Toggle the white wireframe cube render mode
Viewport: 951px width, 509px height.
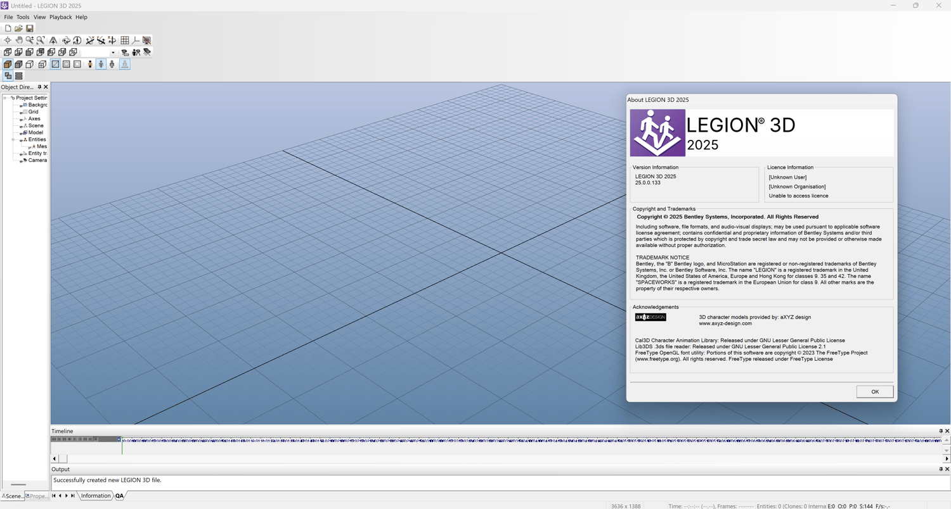click(x=30, y=65)
